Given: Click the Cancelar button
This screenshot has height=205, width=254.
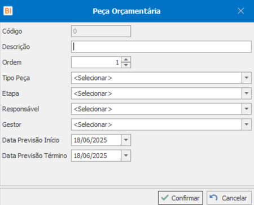Looking at the screenshot, I should click(x=229, y=198).
